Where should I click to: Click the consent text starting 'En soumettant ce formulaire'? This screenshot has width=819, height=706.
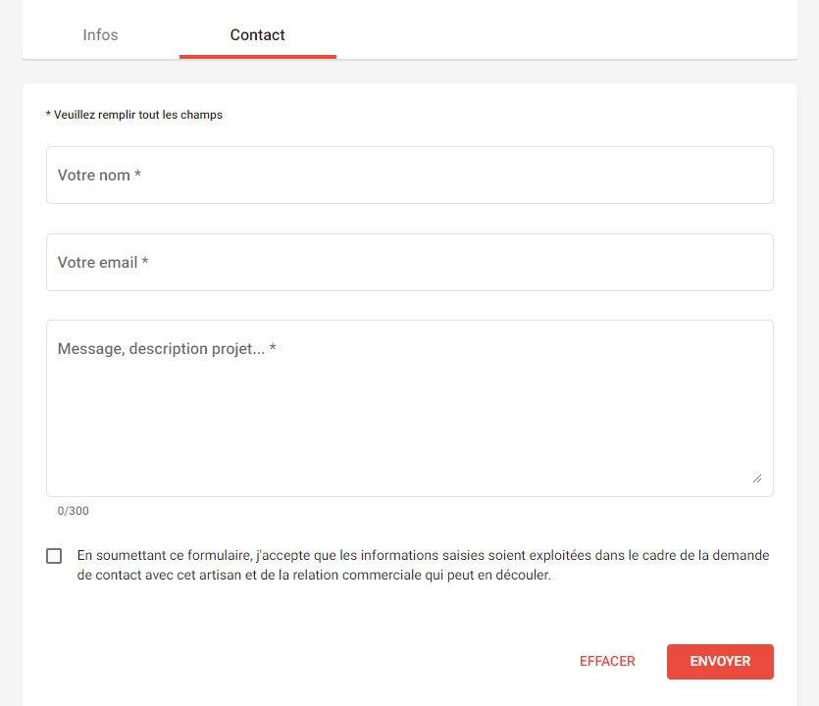coord(423,565)
